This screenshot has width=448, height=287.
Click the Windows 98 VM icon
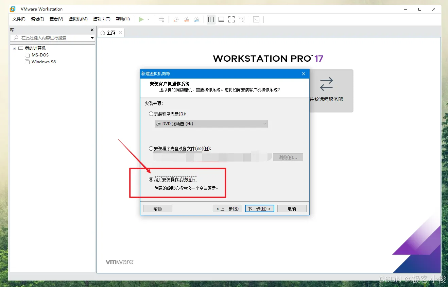27,62
